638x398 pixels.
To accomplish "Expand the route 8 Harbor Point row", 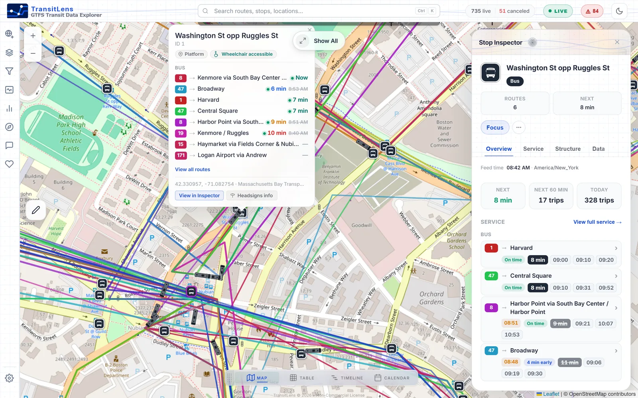I will click(551, 319).
